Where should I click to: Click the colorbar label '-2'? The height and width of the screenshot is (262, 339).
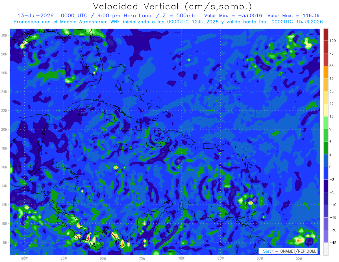[331, 179]
